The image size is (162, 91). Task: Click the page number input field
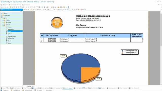70,10
